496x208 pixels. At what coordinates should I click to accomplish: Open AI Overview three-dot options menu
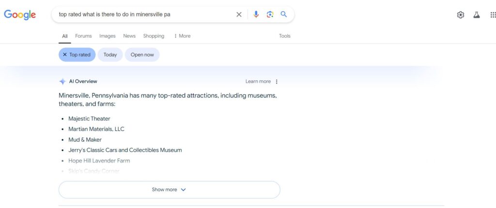click(277, 82)
